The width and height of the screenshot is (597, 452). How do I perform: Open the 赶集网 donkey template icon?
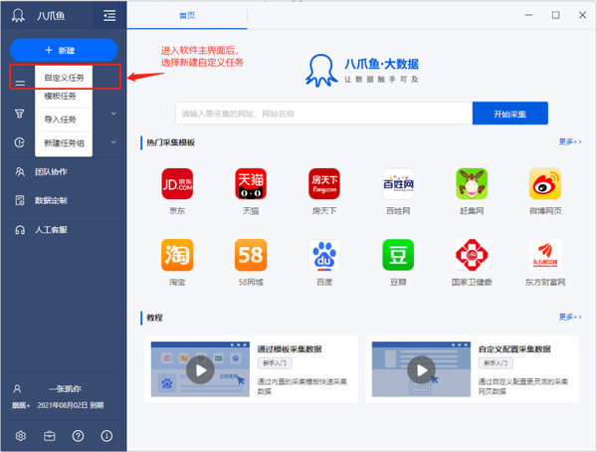(x=472, y=184)
